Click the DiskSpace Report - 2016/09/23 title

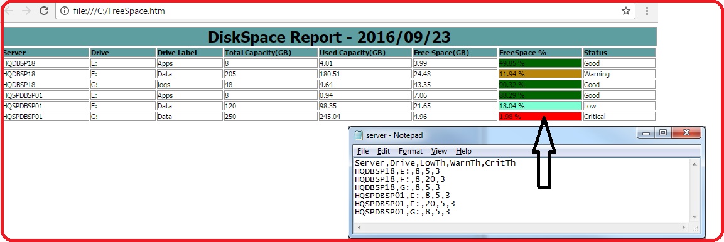[x=329, y=37]
